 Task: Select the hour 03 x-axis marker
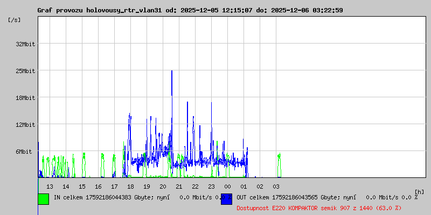[x=276, y=187]
